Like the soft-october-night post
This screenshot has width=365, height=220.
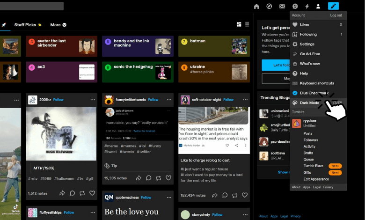(x=245, y=195)
